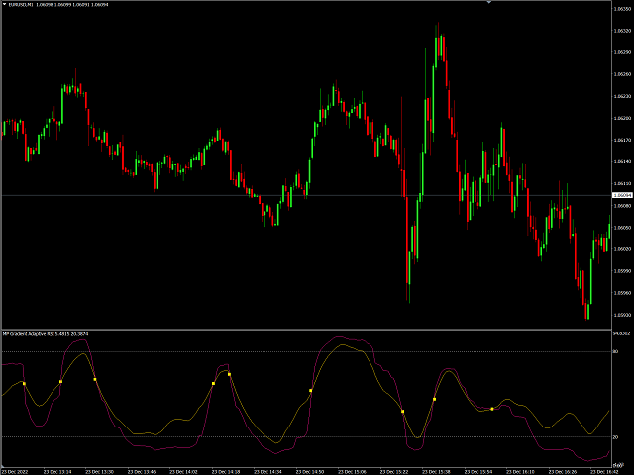Click the first yellow signal dot on the RSI
Screen dimensions: 634x475
(x=25, y=383)
